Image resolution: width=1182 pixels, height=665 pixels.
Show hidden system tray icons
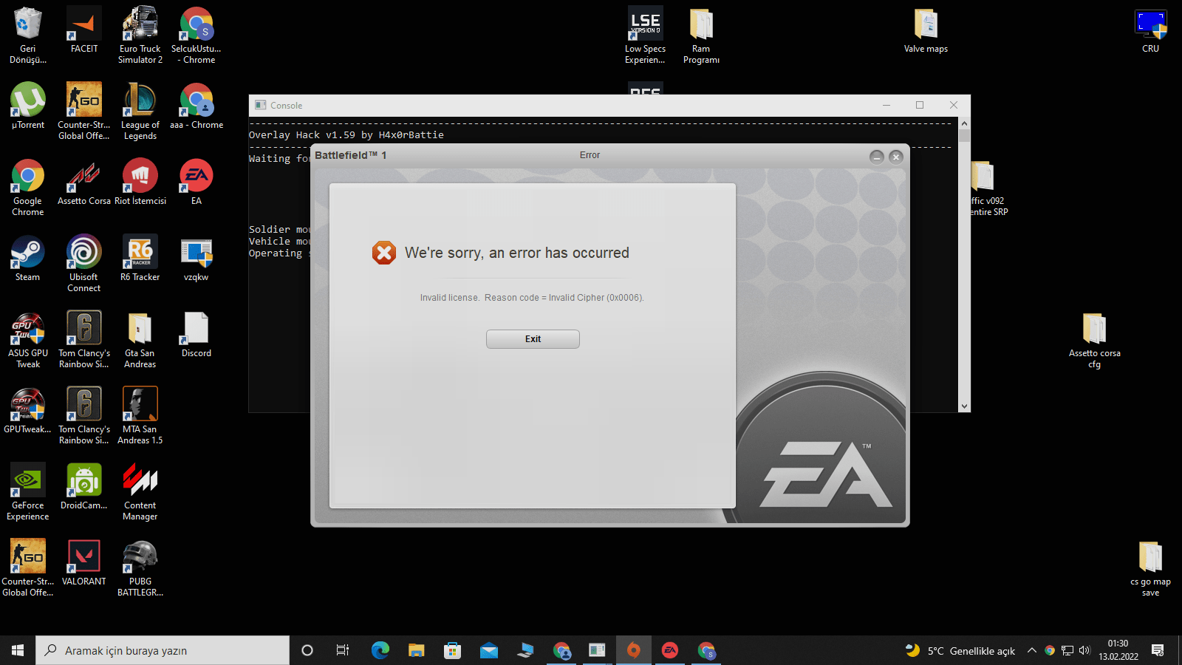pos(1032,650)
